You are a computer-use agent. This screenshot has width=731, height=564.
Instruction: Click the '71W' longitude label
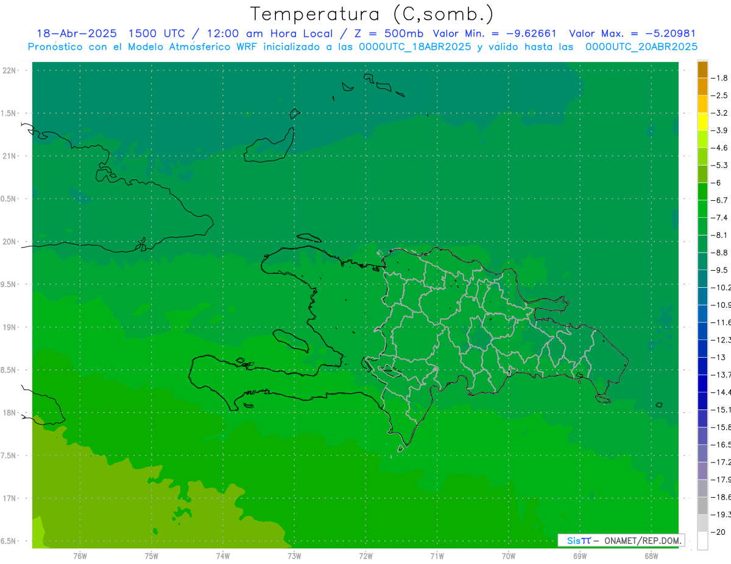click(x=437, y=556)
